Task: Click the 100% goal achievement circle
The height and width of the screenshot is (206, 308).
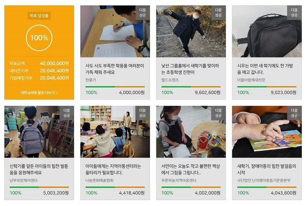Action: [x=39, y=38]
